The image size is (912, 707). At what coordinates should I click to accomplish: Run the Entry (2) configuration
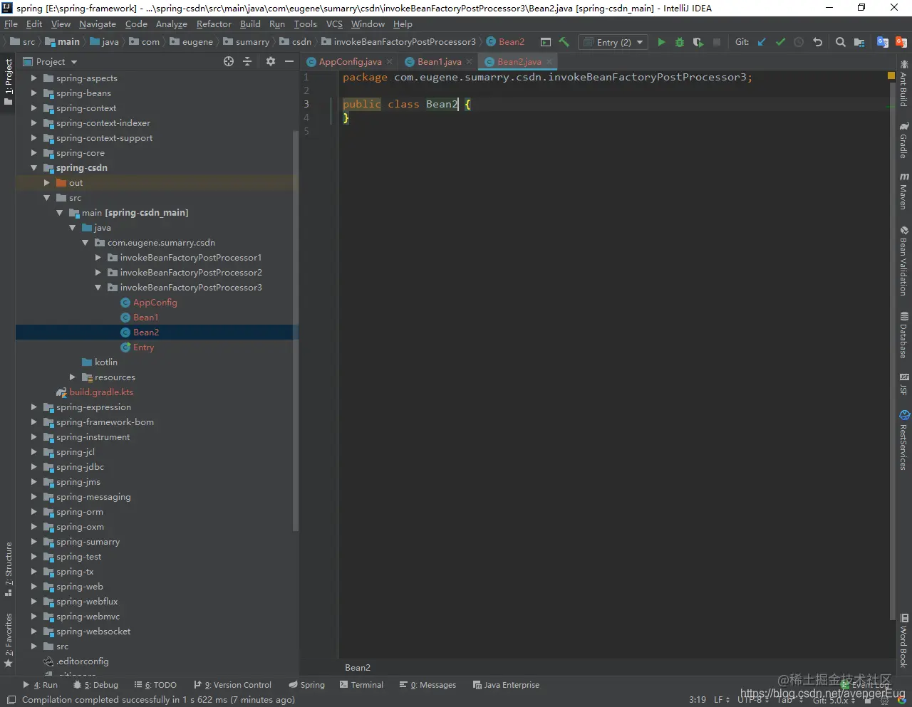[661, 42]
